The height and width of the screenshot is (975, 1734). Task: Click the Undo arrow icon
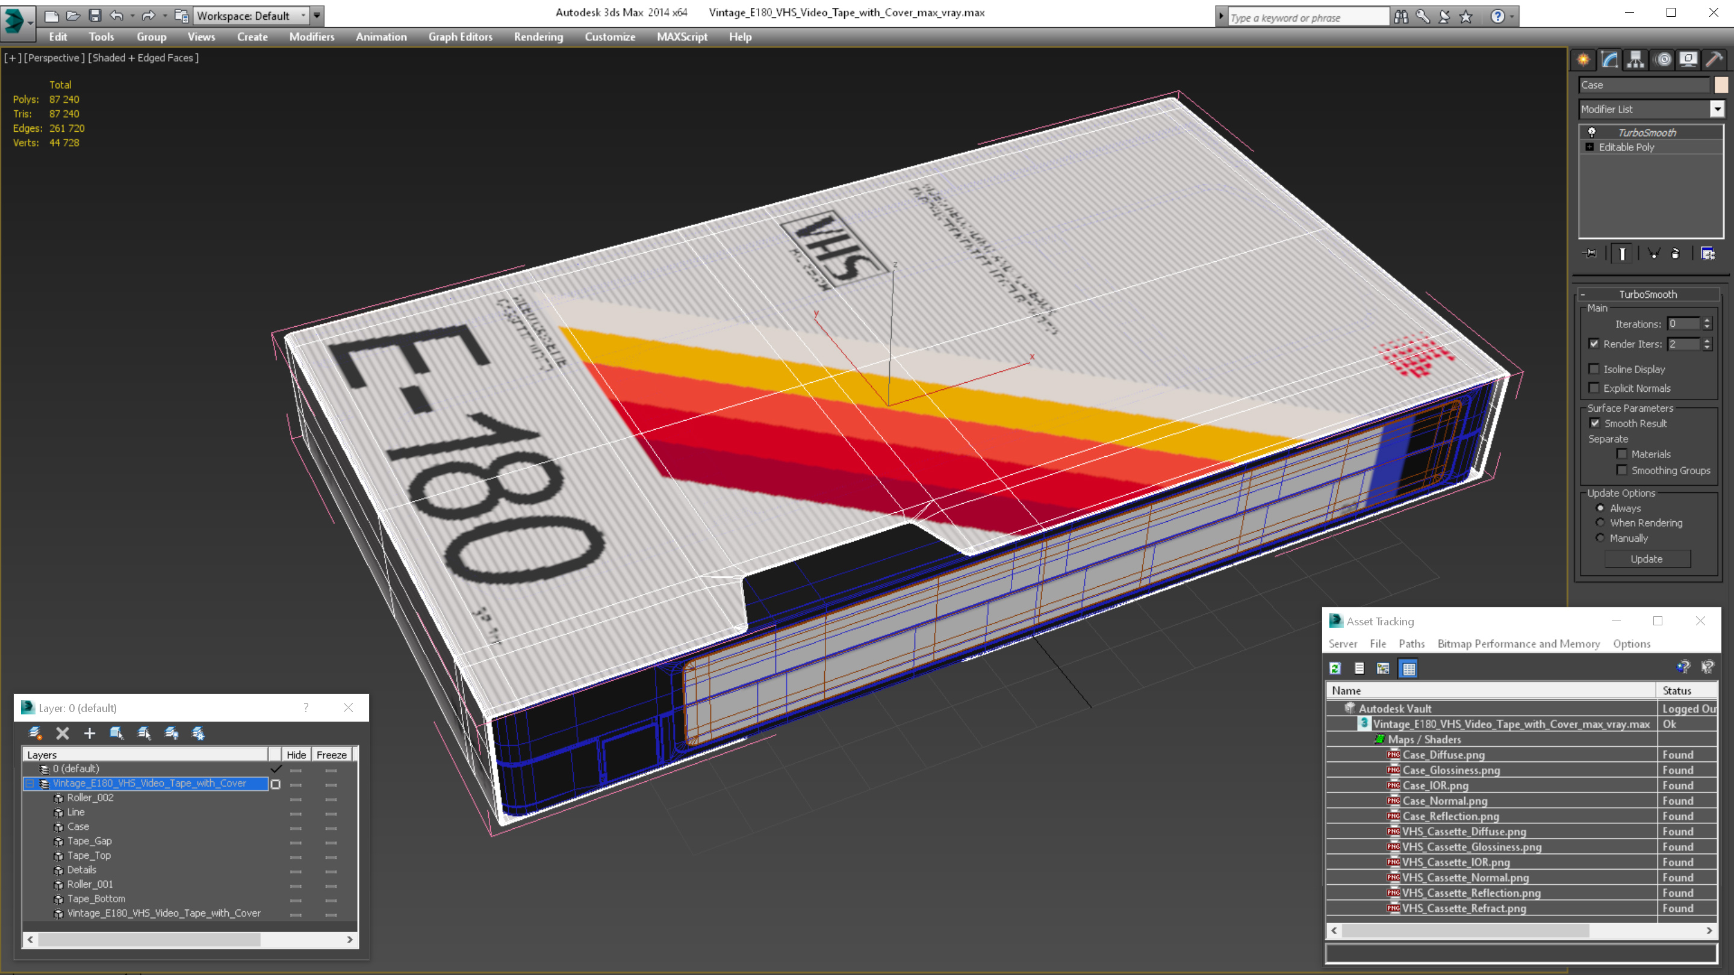click(x=116, y=16)
